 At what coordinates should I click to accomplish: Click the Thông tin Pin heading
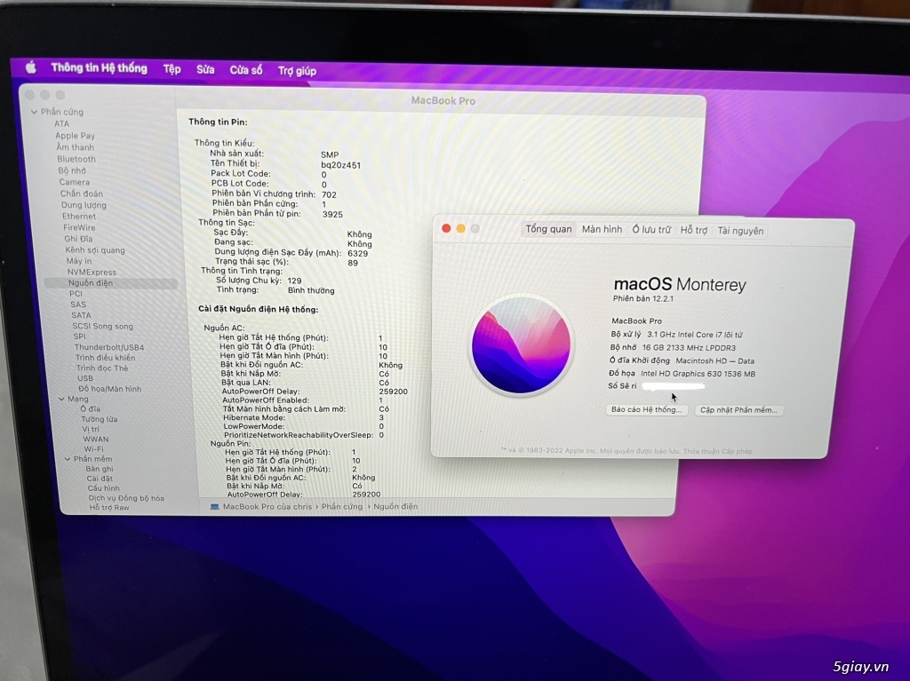tap(218, 122)
